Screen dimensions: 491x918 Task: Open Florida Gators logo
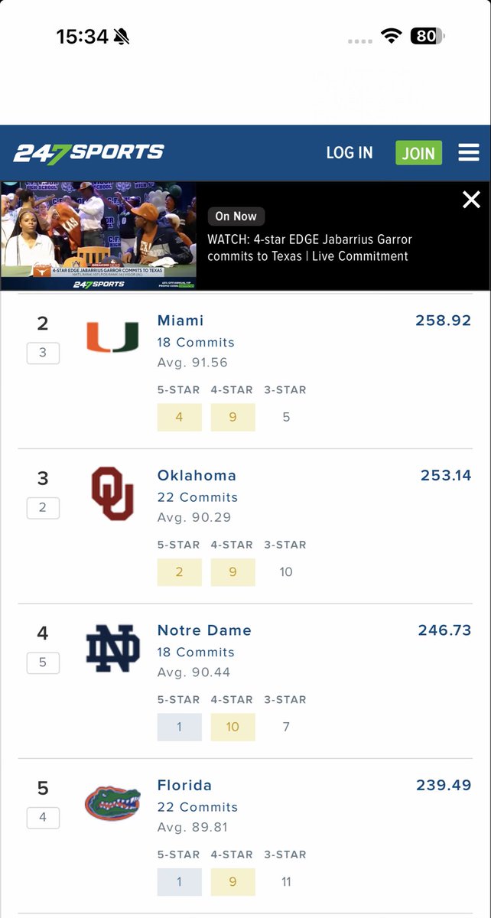coord(112,803)
